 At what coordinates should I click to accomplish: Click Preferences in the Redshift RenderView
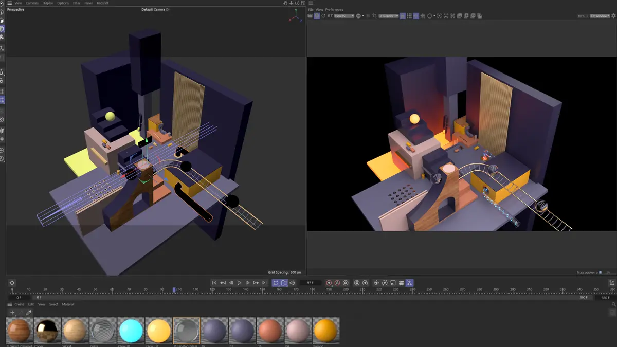click(334, 10)
